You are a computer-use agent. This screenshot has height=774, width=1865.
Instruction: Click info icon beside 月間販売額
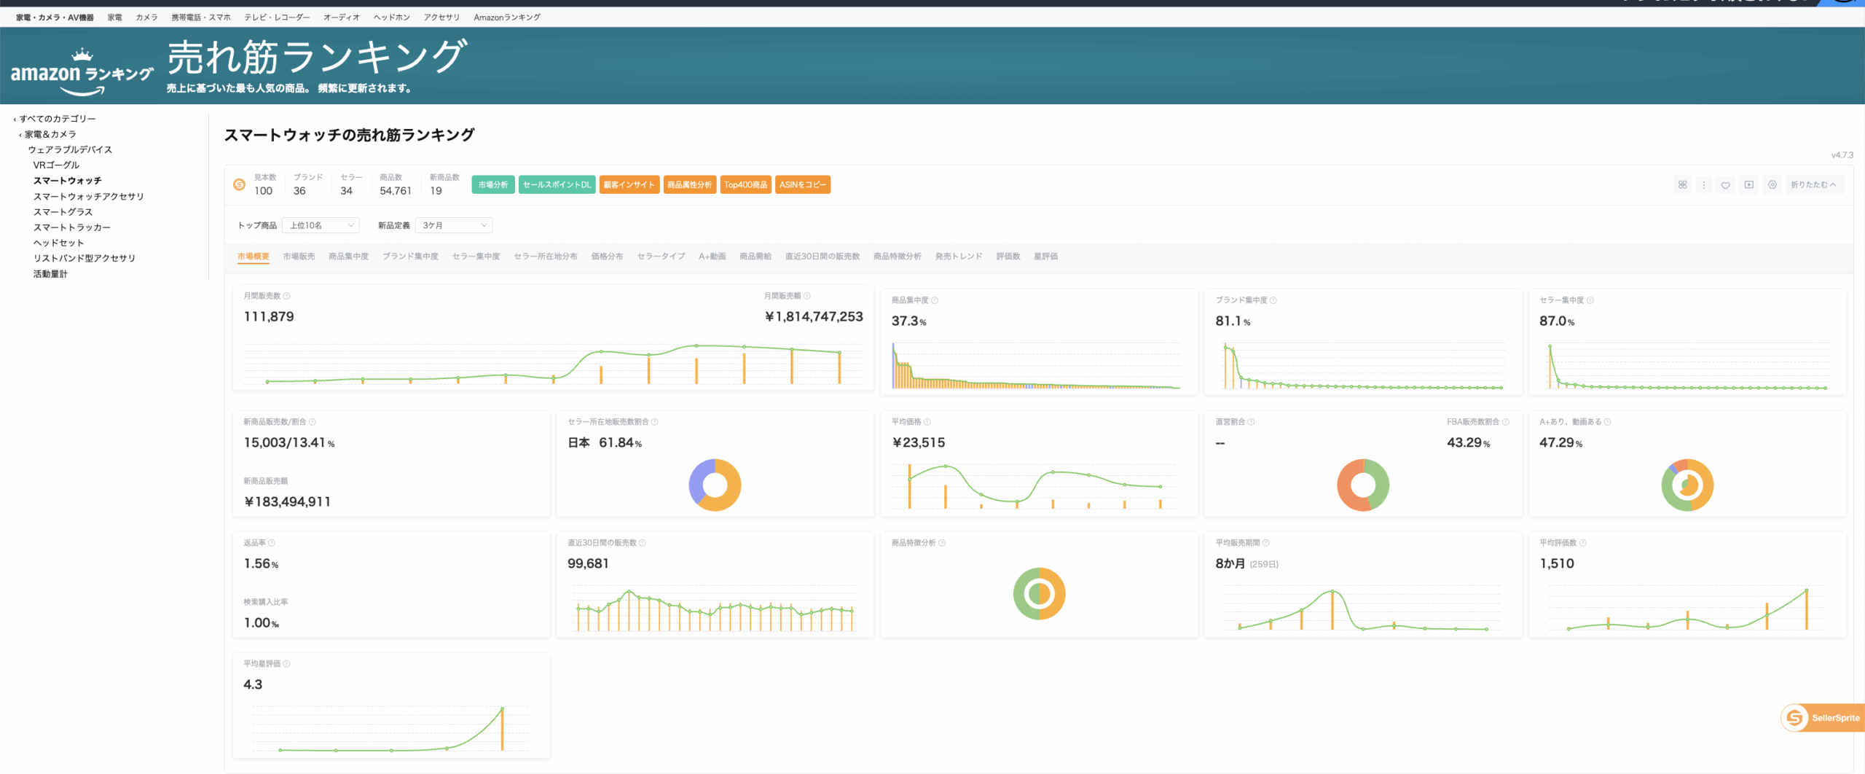coord(807,296)
